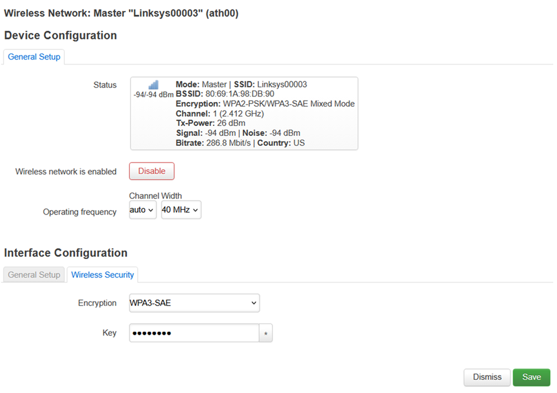Open the auto operating frequency dropdown
This screenshot has width=557, height=393.
click(x=143, y=210)
